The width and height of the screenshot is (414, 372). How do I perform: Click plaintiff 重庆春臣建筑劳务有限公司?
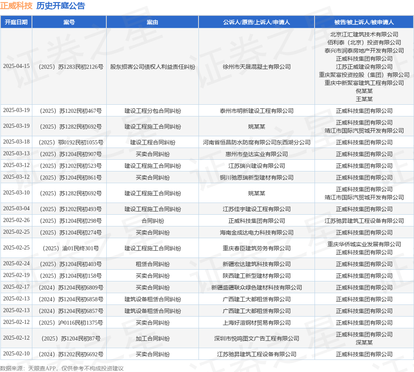coord(256,248)
